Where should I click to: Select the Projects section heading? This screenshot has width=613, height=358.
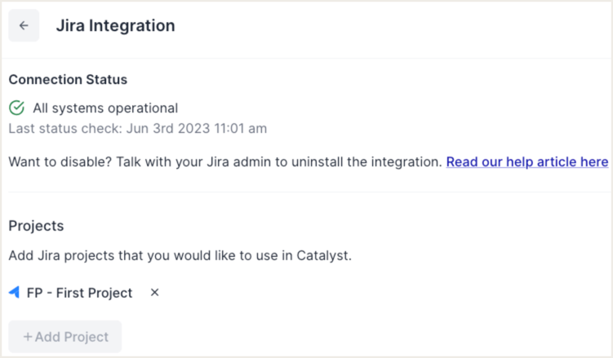point(36,226)
